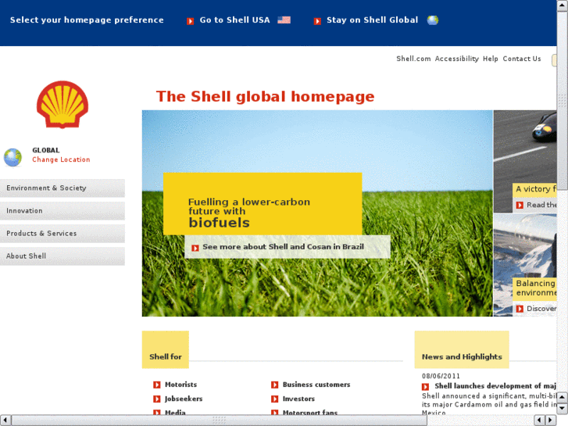The width and height of the screenshot is (568, 426).
Task: Click Select your homepage preference text
Action: click(x=87, y=20)
